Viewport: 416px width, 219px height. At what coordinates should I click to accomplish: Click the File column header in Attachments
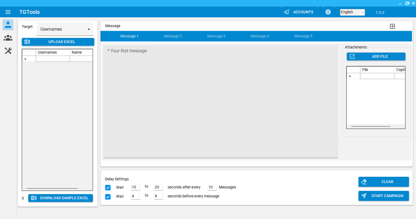(377, 70)
